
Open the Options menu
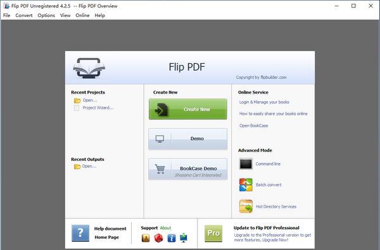46,15
